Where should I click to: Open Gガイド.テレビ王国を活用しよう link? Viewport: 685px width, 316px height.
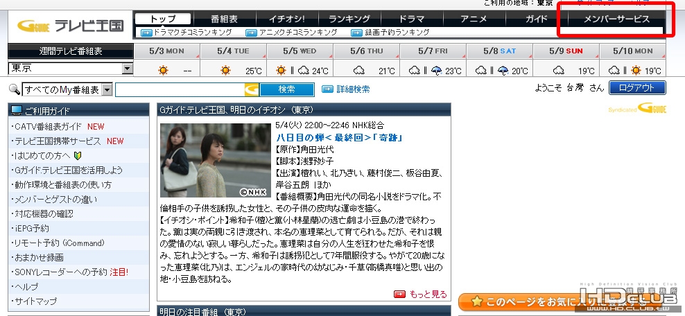click(x=69, y=170)
